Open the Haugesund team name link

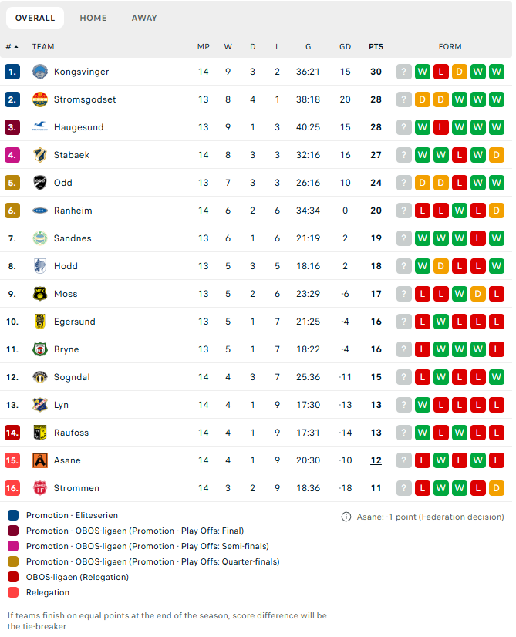pos(79,127)
